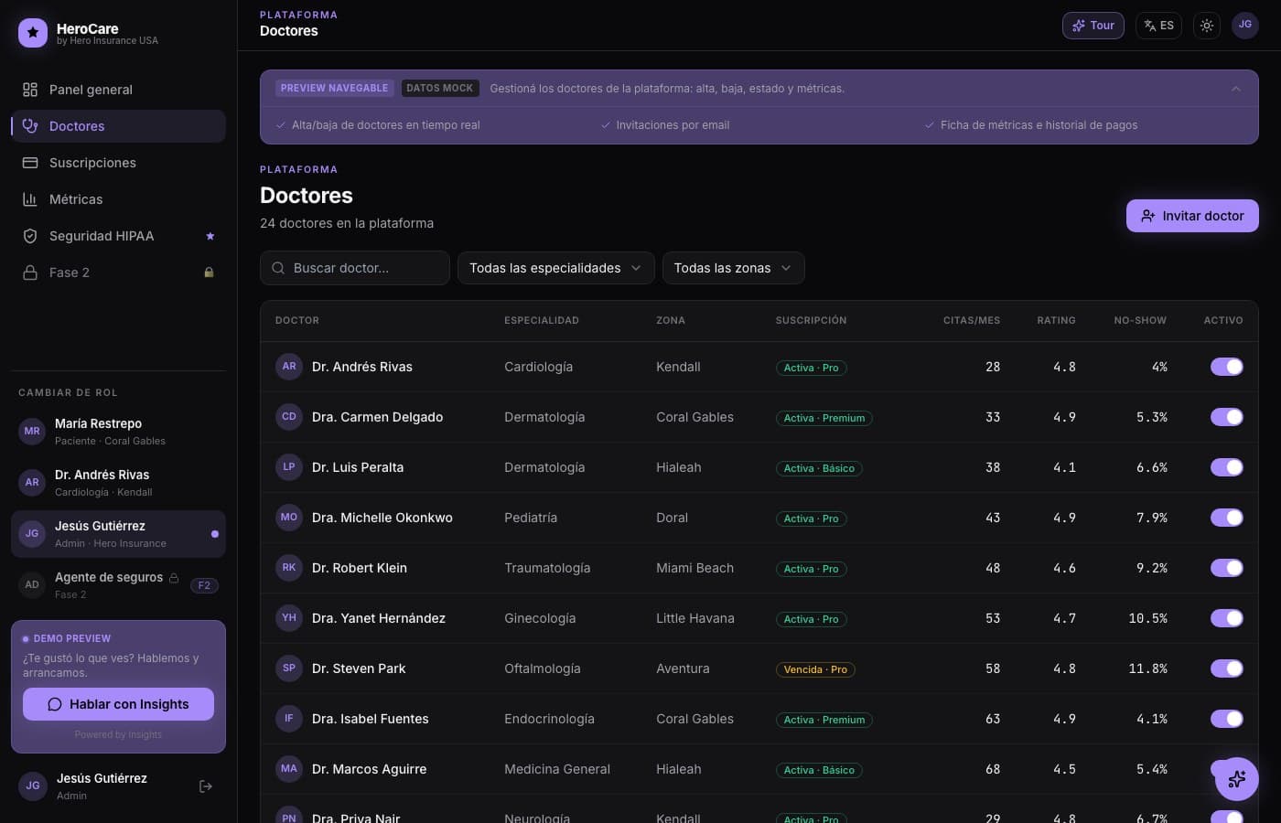Deactivate Dr. Andrés Rivas active toggle
The width and height of the screenshot is (1281, 823).
1227,367
